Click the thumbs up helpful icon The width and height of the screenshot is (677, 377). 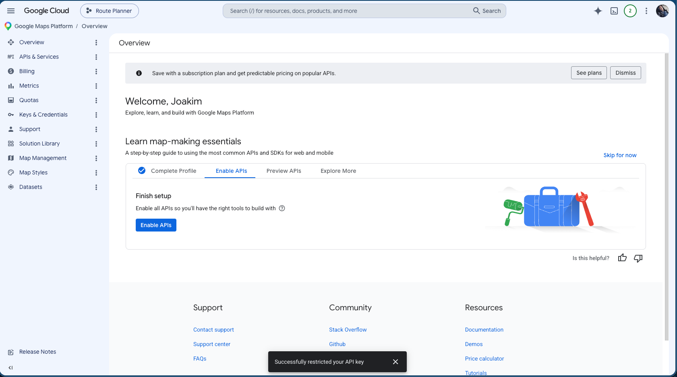622,258
